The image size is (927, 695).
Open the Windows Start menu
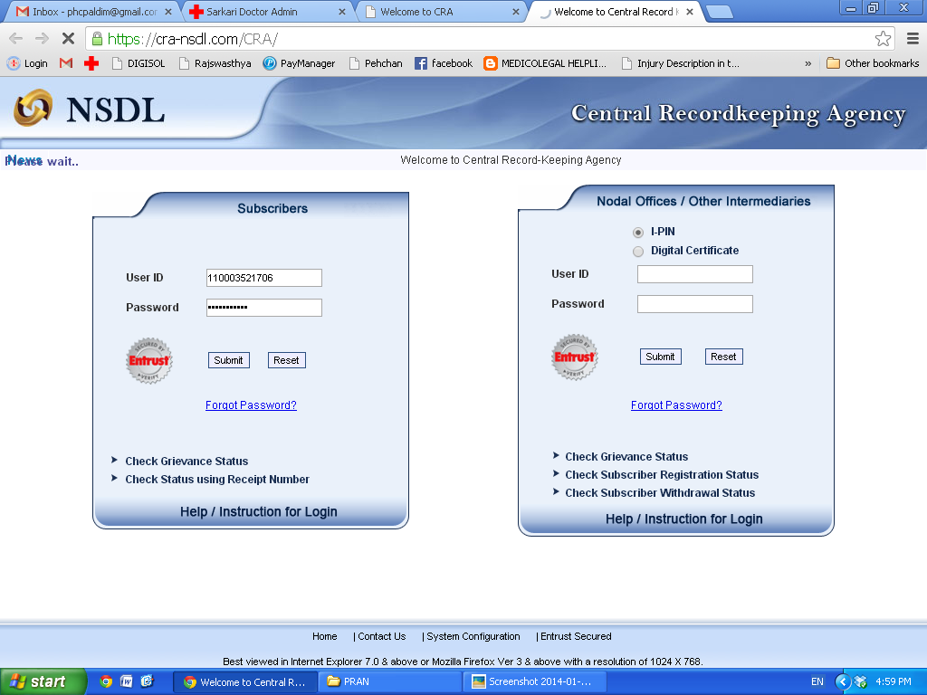tap(43, 681)
